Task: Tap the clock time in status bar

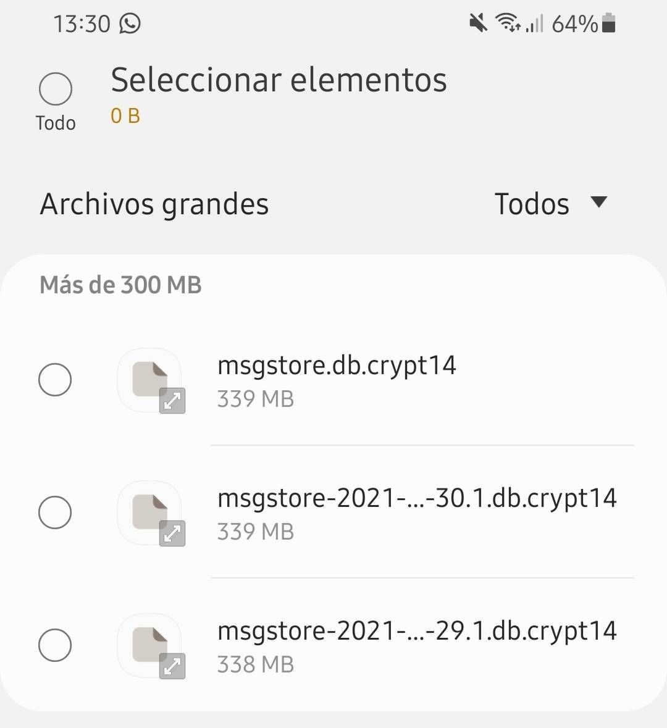Action: tap(82, 24)
